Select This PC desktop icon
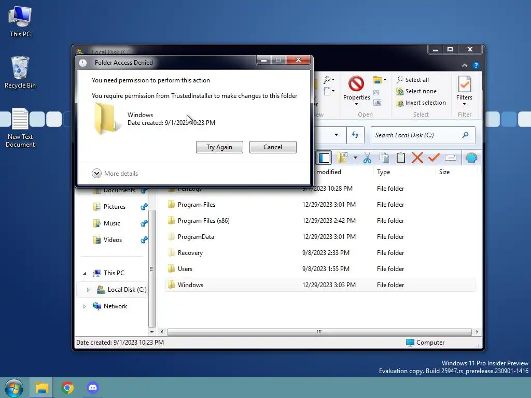The height and width of the screenshot is (398, 531). coord(20,22)
